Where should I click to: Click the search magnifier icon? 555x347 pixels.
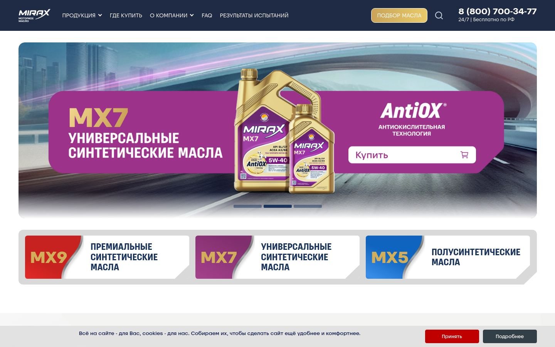[439, 15]
